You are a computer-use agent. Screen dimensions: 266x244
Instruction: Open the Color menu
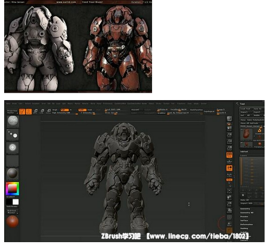[20, 103]
